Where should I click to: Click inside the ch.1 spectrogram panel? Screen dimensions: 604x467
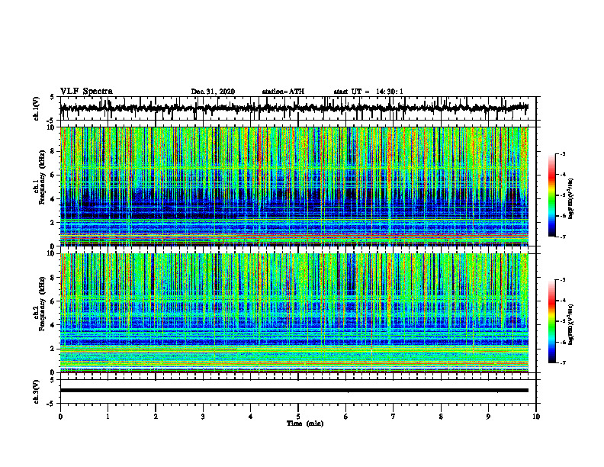(x=294, y=186)
